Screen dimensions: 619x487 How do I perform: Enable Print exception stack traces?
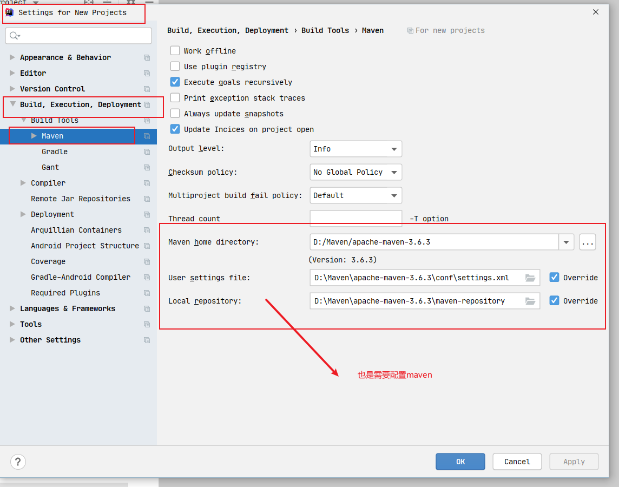point(175,97)
